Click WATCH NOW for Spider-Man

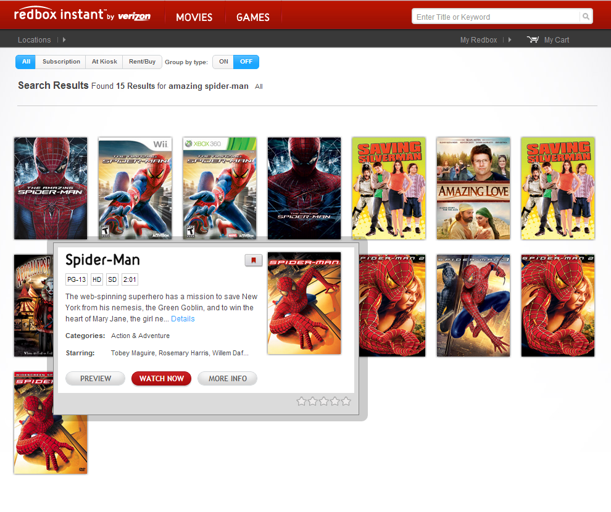pyautogui.click(x=161, y=378)
